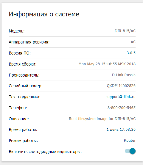This screenshot has height=165, width=143.
Task: Click the firmware version 3.0.5 link
Action: tap(131, 53)
